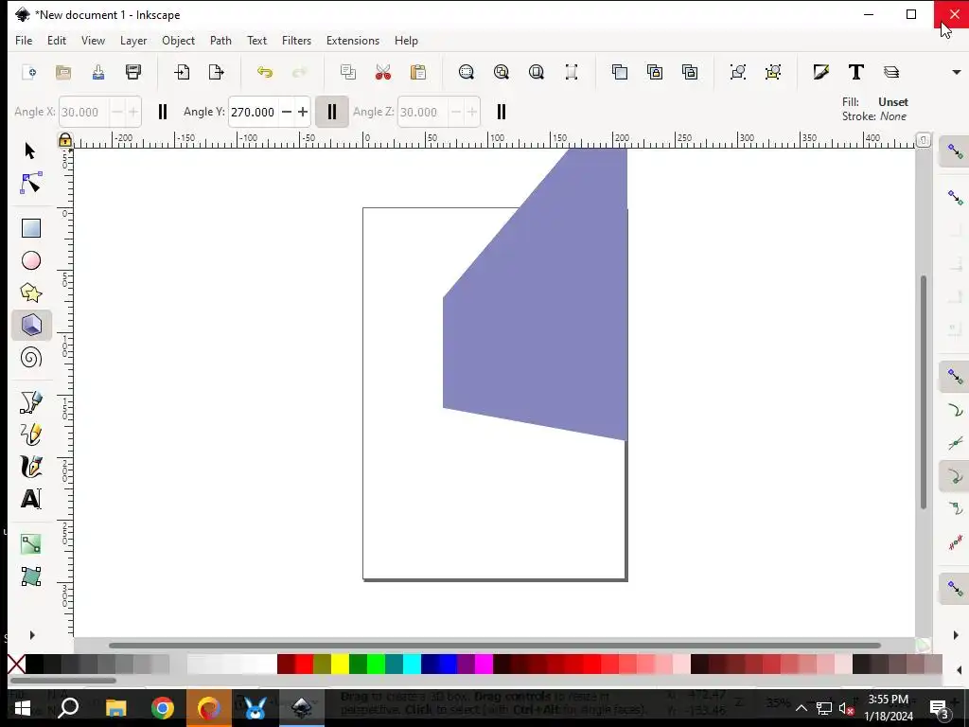Click the Export icon
Viewport: 969px width, 727px height.
(x=217, y=72)
